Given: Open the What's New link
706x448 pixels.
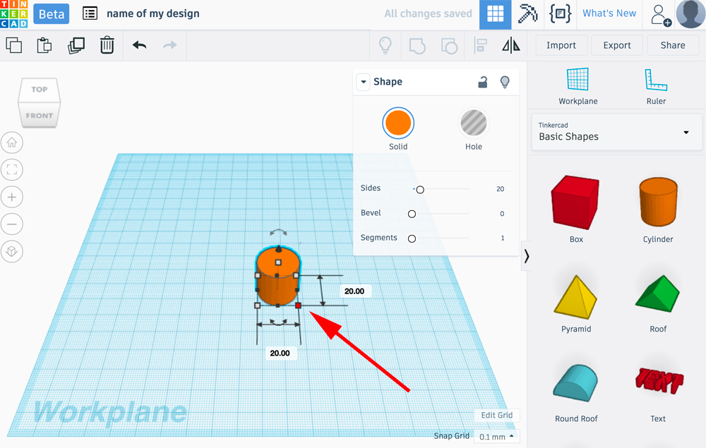Looking at the screenshot, I should tap(609, 13).
